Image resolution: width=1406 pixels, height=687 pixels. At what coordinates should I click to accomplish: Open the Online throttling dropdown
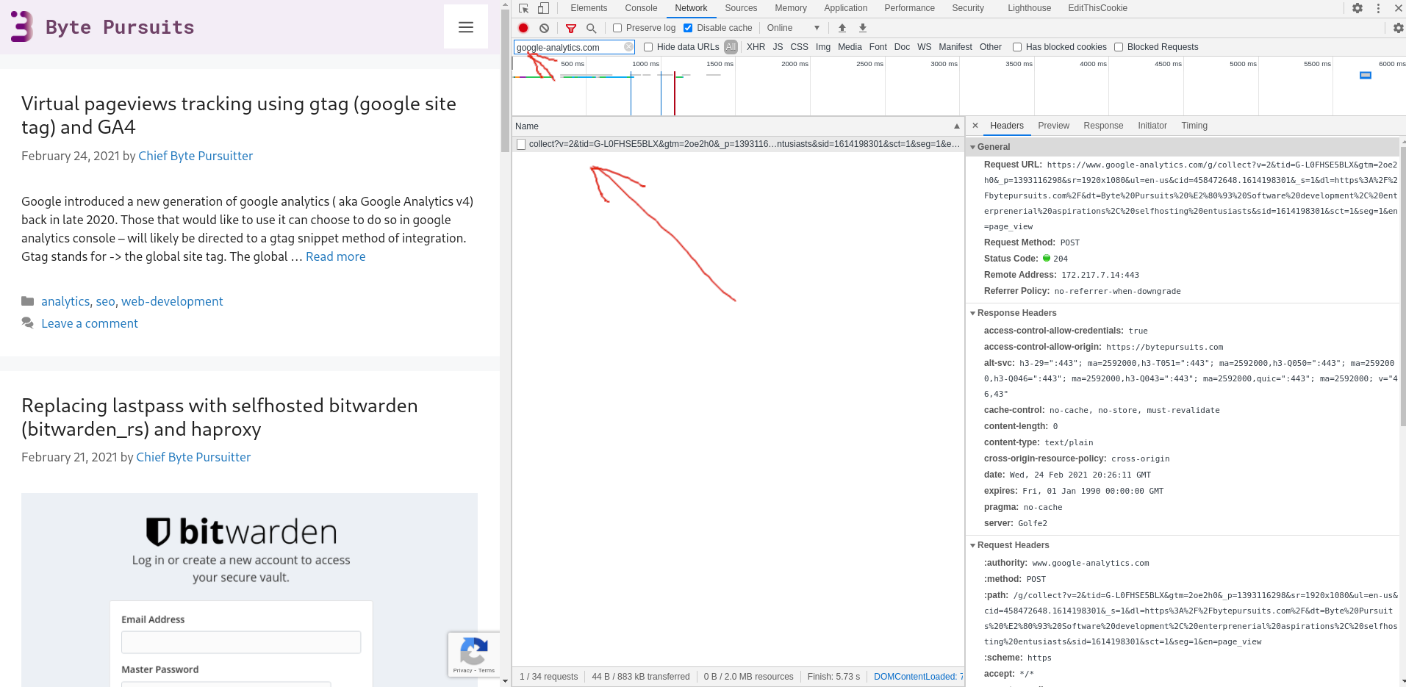pos(792,27)
